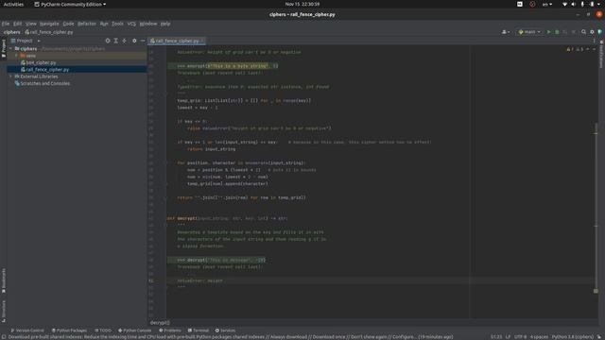Toggle the Structure side tool window
The width and height of the screenshot is (605, 340).
tap(4, 312)
